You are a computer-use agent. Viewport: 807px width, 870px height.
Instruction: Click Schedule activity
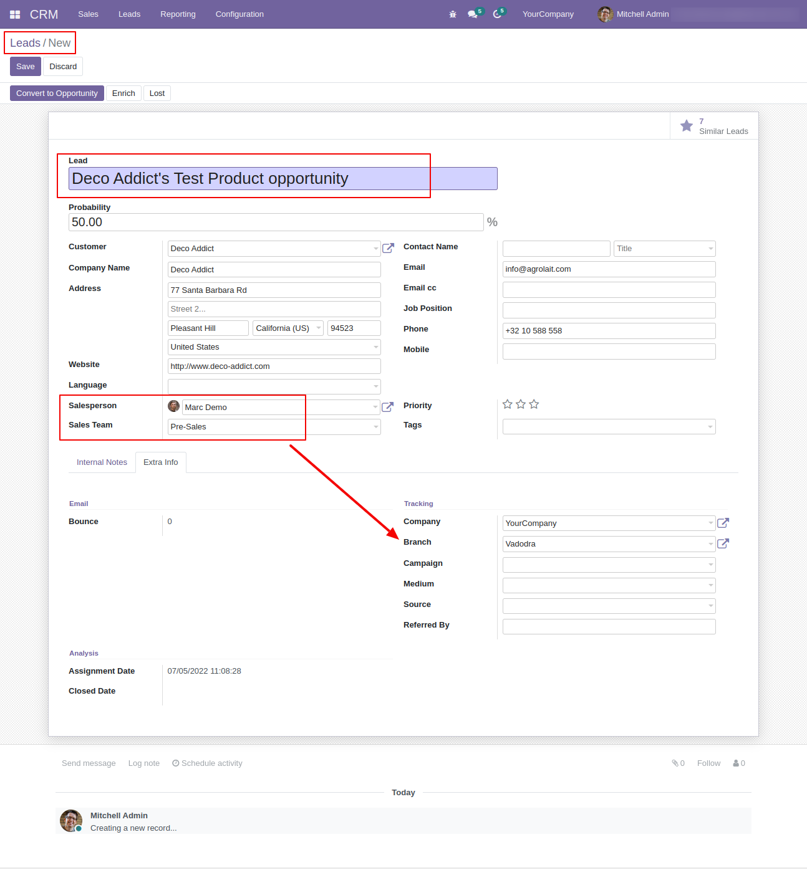tap(207, 763)
